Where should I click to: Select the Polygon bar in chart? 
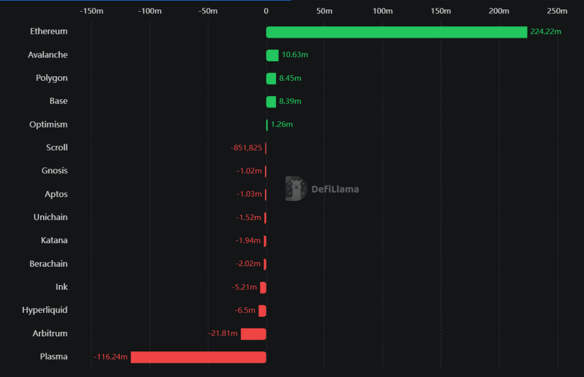(271, 79)
